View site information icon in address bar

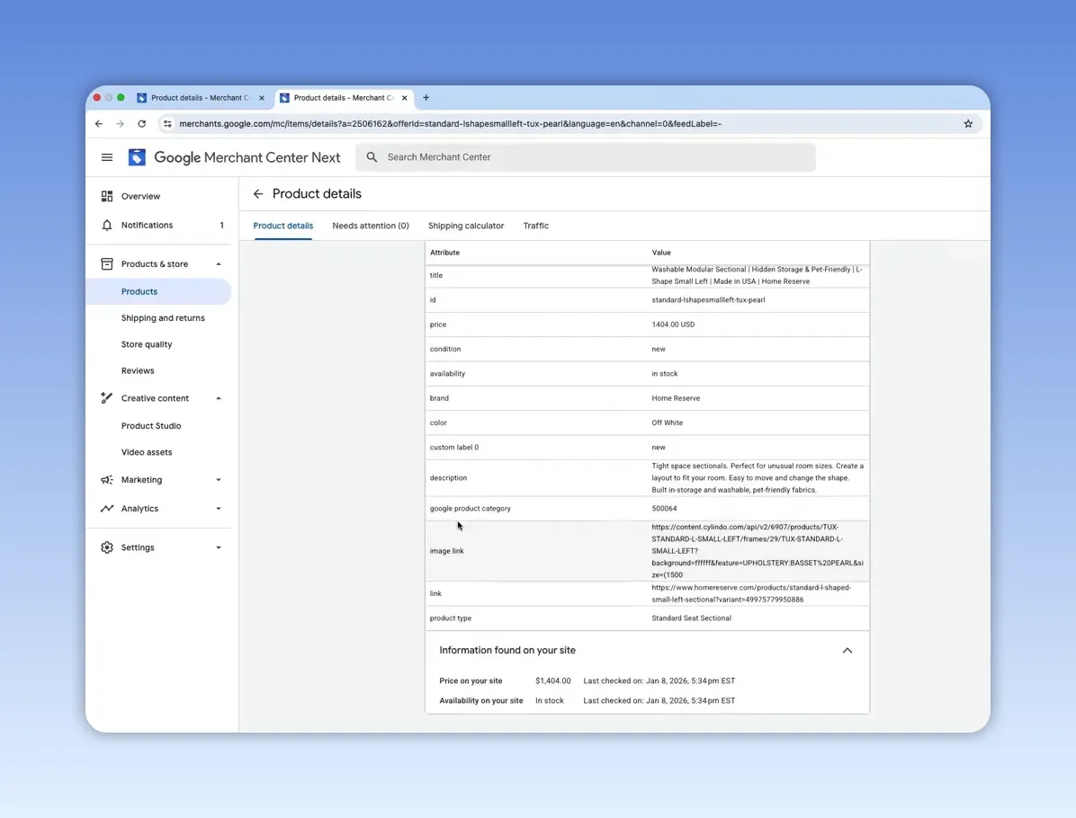pyautogui.click(x=167, y=124)
